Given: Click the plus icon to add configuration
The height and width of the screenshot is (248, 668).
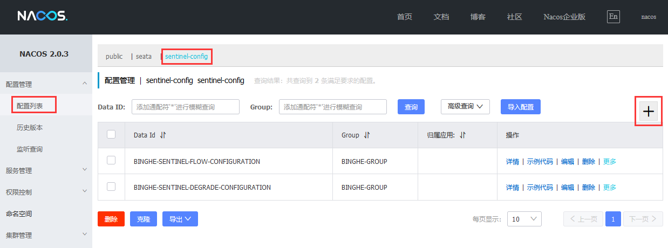Looking at the screenshot, I should click(648, 112).
